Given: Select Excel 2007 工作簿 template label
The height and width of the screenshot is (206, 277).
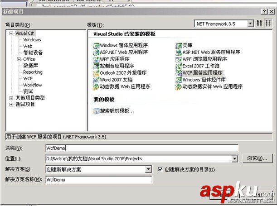Looking at the screenshot, I should [x=201, y=66].
